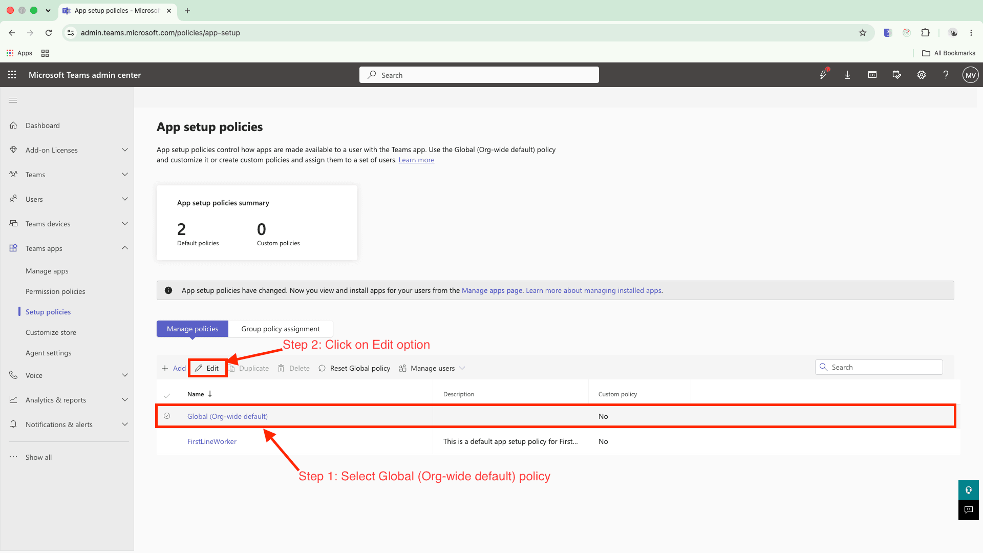The height and width of the screenshot is (553, 983).
Task: Switch to the Manage policies tab
Action: pos(193,329)
